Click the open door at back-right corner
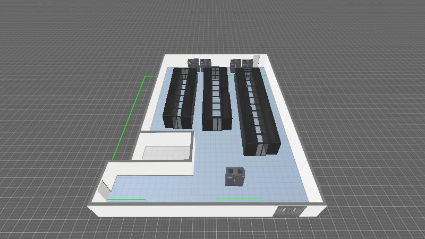This screenshot has width=425, height=239. coord(256,61)
